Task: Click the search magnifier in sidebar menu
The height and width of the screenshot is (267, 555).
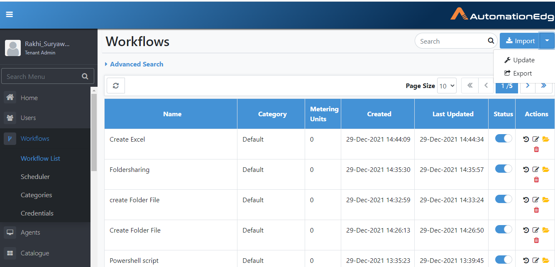Action: (85, 76)
